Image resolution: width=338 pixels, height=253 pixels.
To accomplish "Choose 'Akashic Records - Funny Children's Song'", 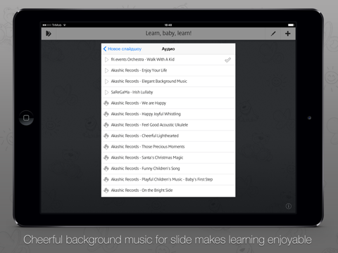I will 168,169.
